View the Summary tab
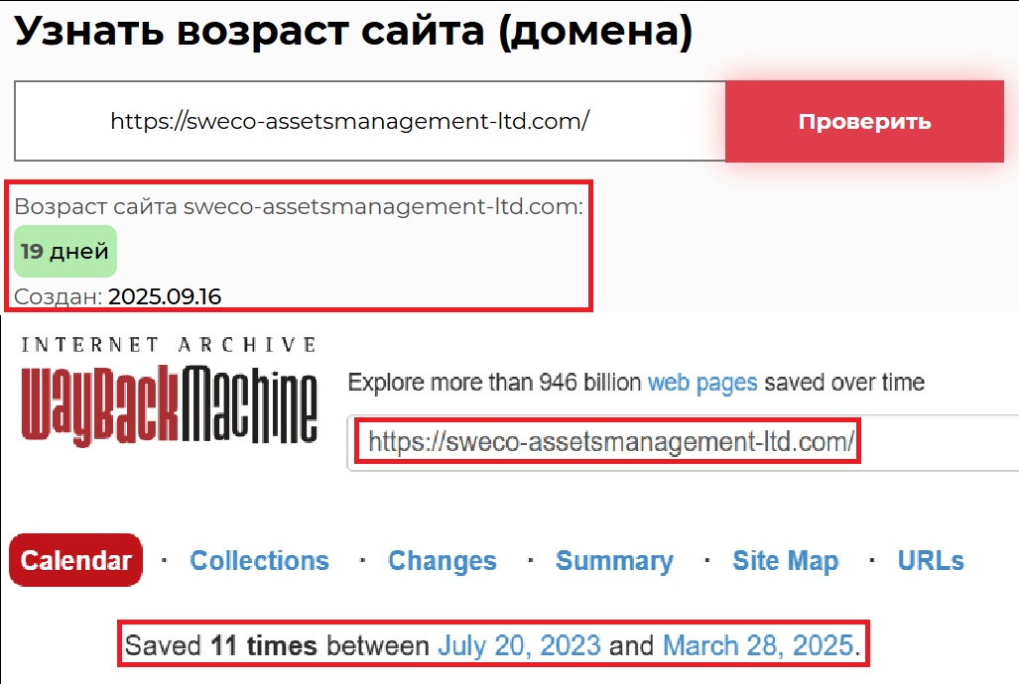 (x=614, y=560)
